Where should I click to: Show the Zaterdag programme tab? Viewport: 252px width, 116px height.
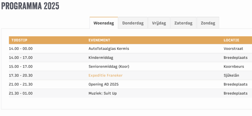[183, 23]
